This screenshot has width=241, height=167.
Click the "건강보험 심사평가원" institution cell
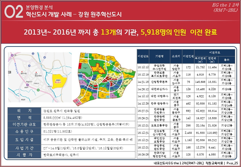(x=159, y=133)
